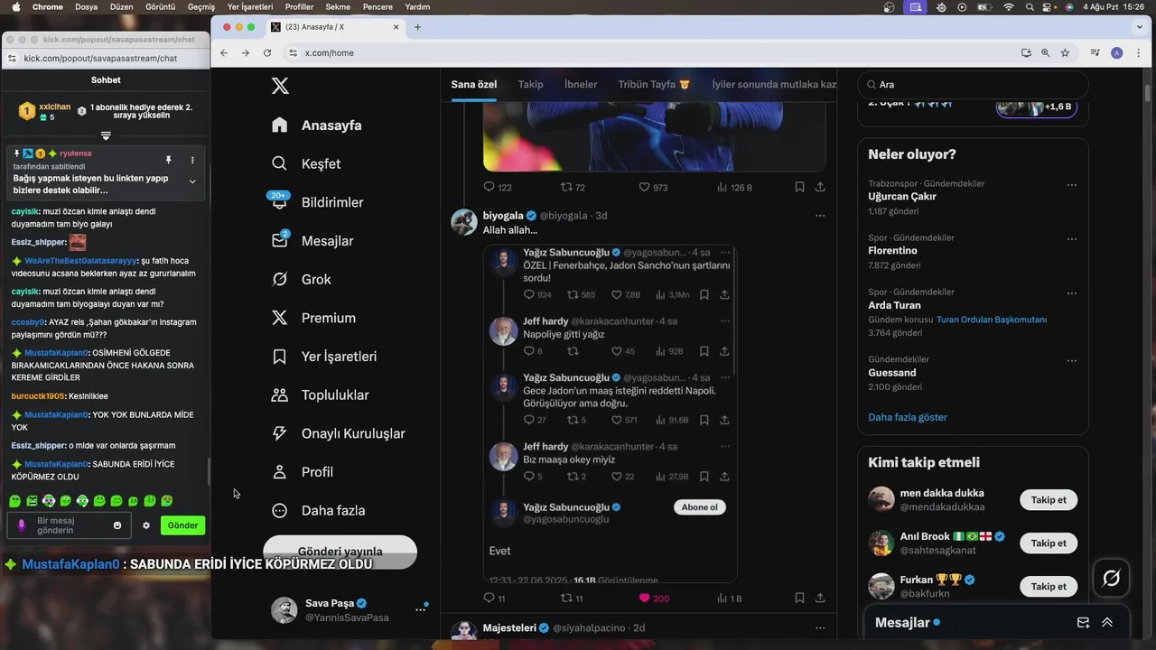
Task: Open biyogala profile avatar
Action: click(x=464, y=222)
